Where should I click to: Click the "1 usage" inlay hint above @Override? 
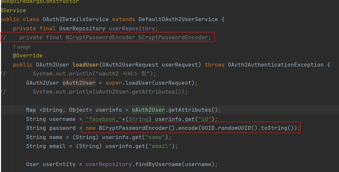21,47
